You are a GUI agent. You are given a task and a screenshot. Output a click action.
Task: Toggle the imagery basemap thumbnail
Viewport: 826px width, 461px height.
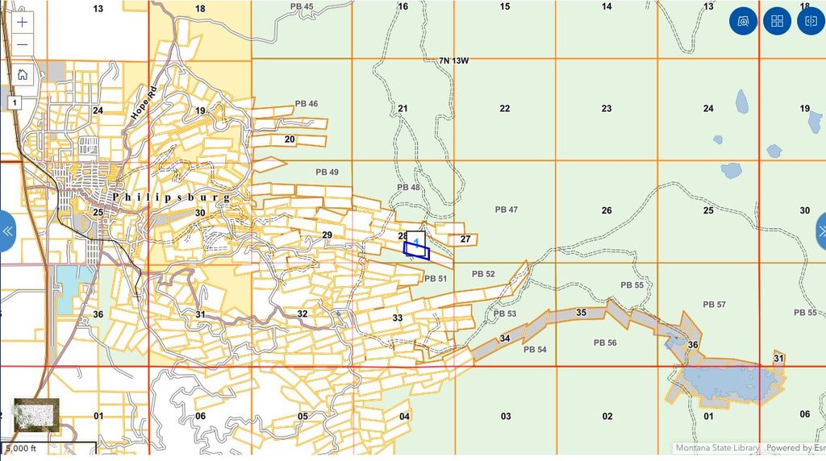36,414
